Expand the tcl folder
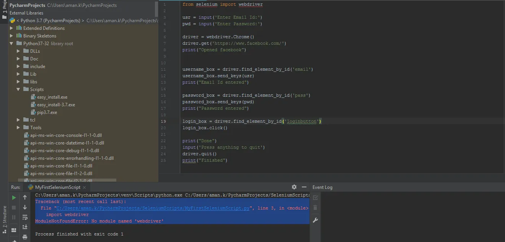Viewport: 505px width, 242px height. pyautogui.click(x=18, y=120)
